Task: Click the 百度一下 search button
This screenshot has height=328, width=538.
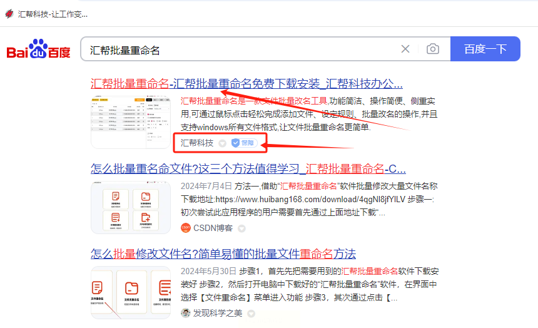Action: pos(485,49)
